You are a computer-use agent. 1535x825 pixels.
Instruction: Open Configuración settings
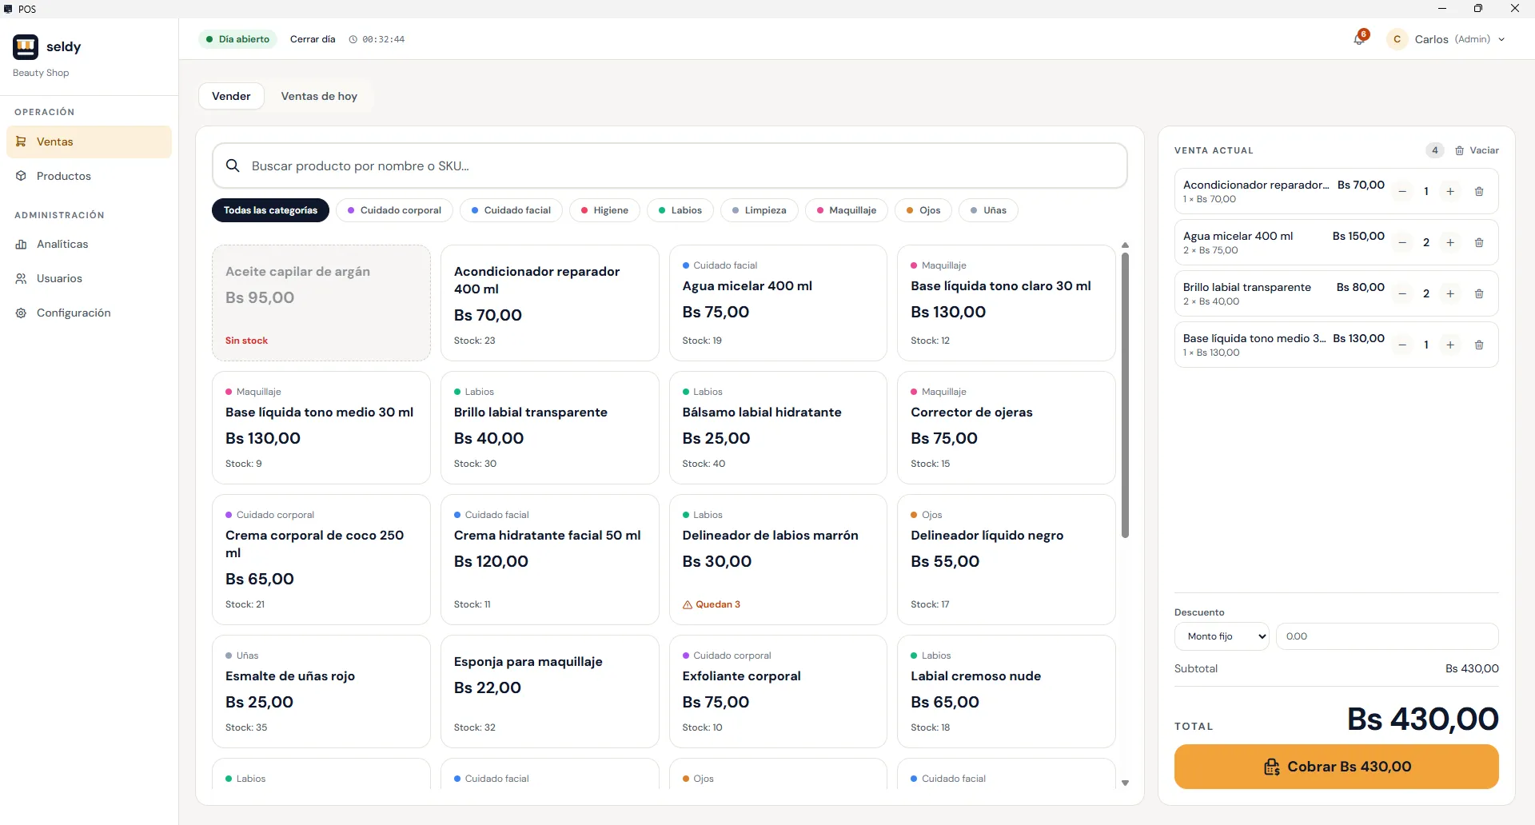tap(90, 313)
